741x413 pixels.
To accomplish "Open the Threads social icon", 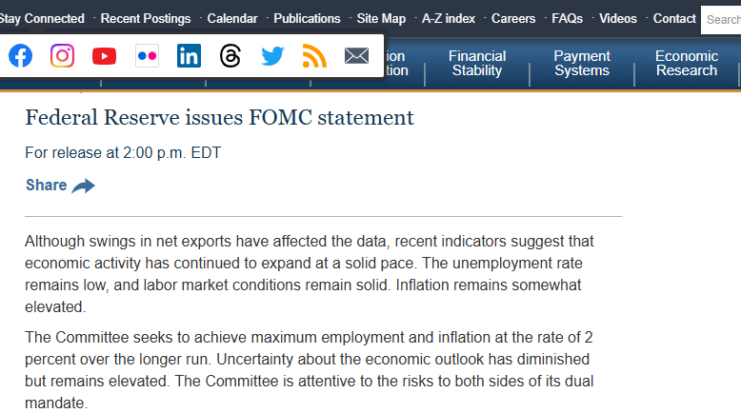I will tap(230, 56).
